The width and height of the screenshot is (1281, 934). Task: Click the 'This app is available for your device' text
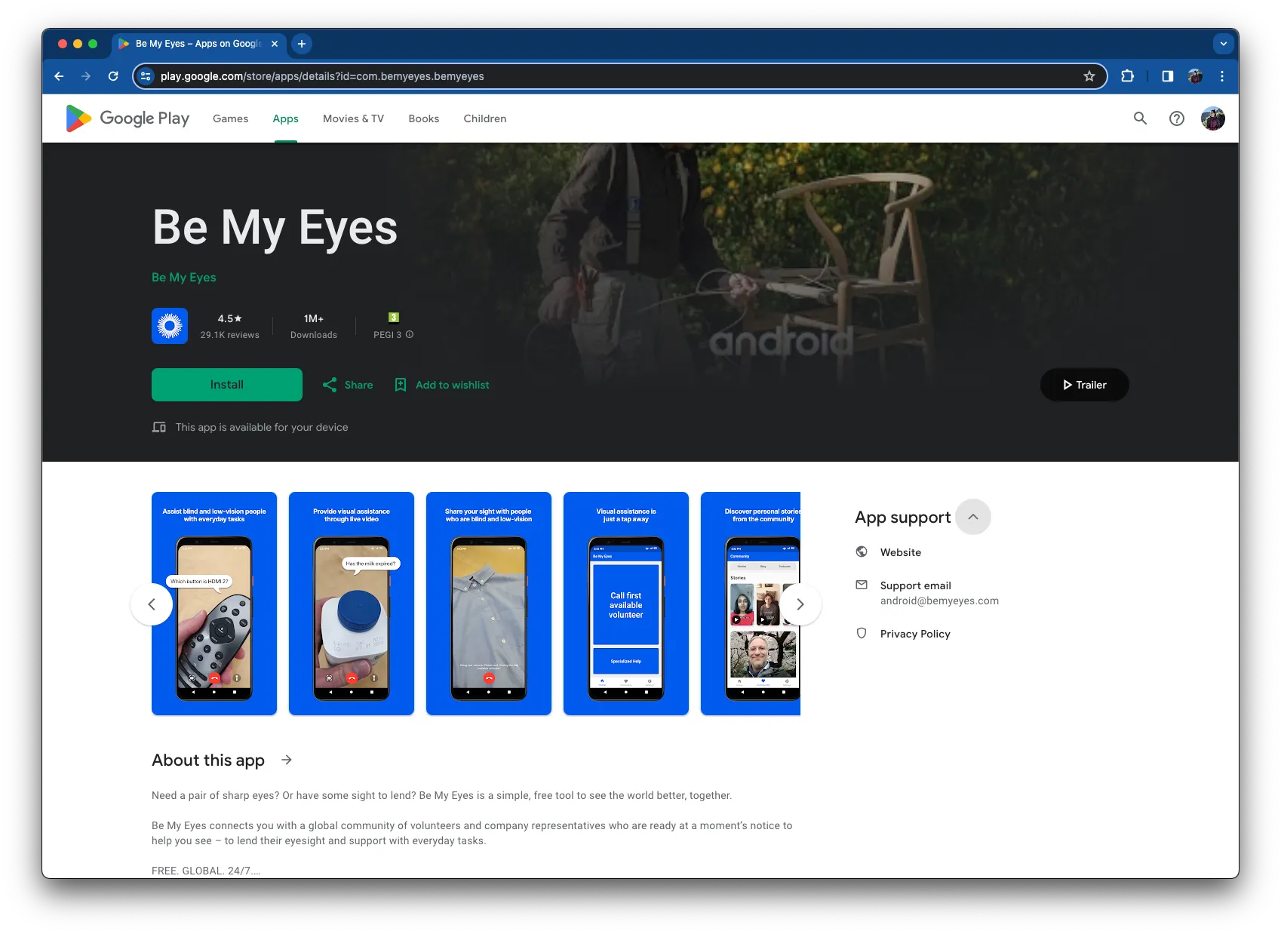[x=262, y=427]
